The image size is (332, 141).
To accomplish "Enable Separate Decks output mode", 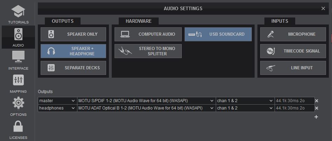I will click(73, 68).
